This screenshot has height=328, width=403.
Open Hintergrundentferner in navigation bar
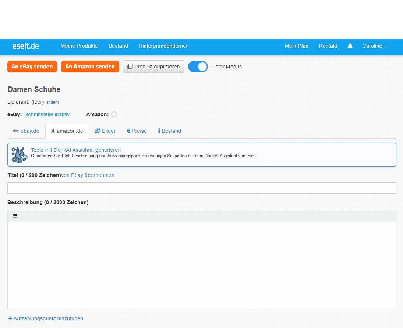tap(163, 46)
